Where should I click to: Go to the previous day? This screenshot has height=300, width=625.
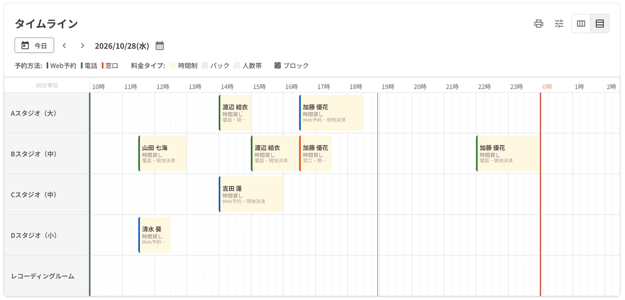pyautogui.click(x=64, y=46)
